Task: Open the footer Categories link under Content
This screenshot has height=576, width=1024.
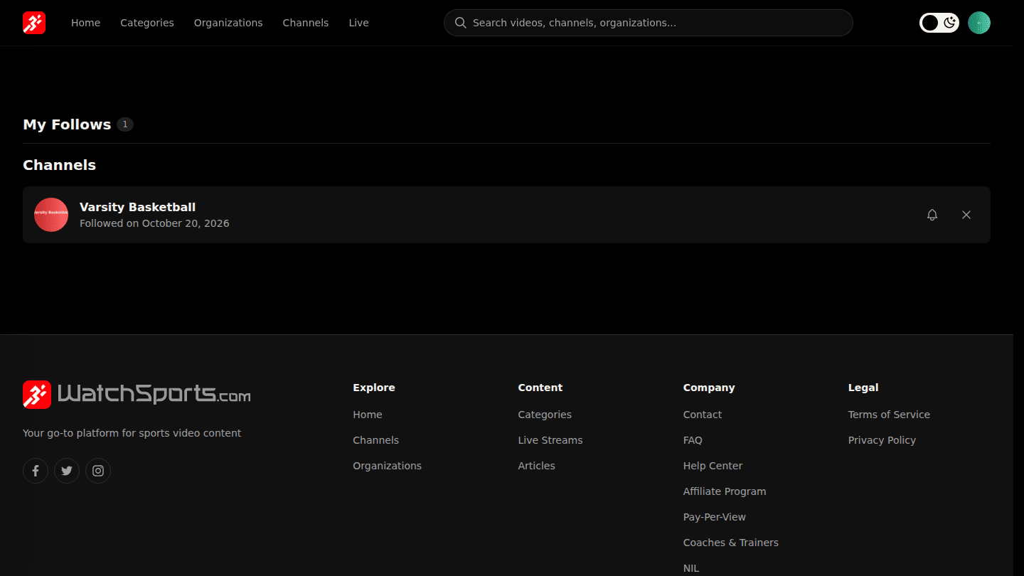Action: [x=545, y=415]
